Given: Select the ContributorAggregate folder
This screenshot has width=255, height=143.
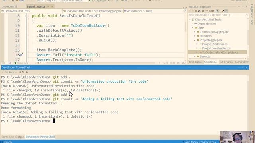Looking at the screenshot, I should point(214,32).
